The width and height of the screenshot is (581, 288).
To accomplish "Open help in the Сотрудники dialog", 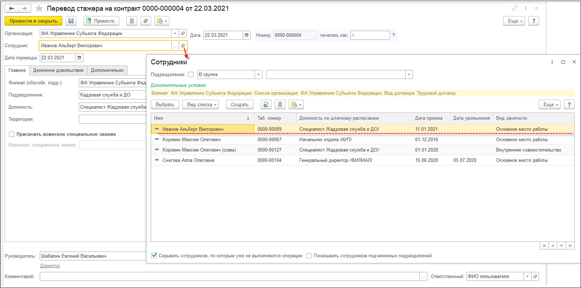I will (x=569, y=104).
